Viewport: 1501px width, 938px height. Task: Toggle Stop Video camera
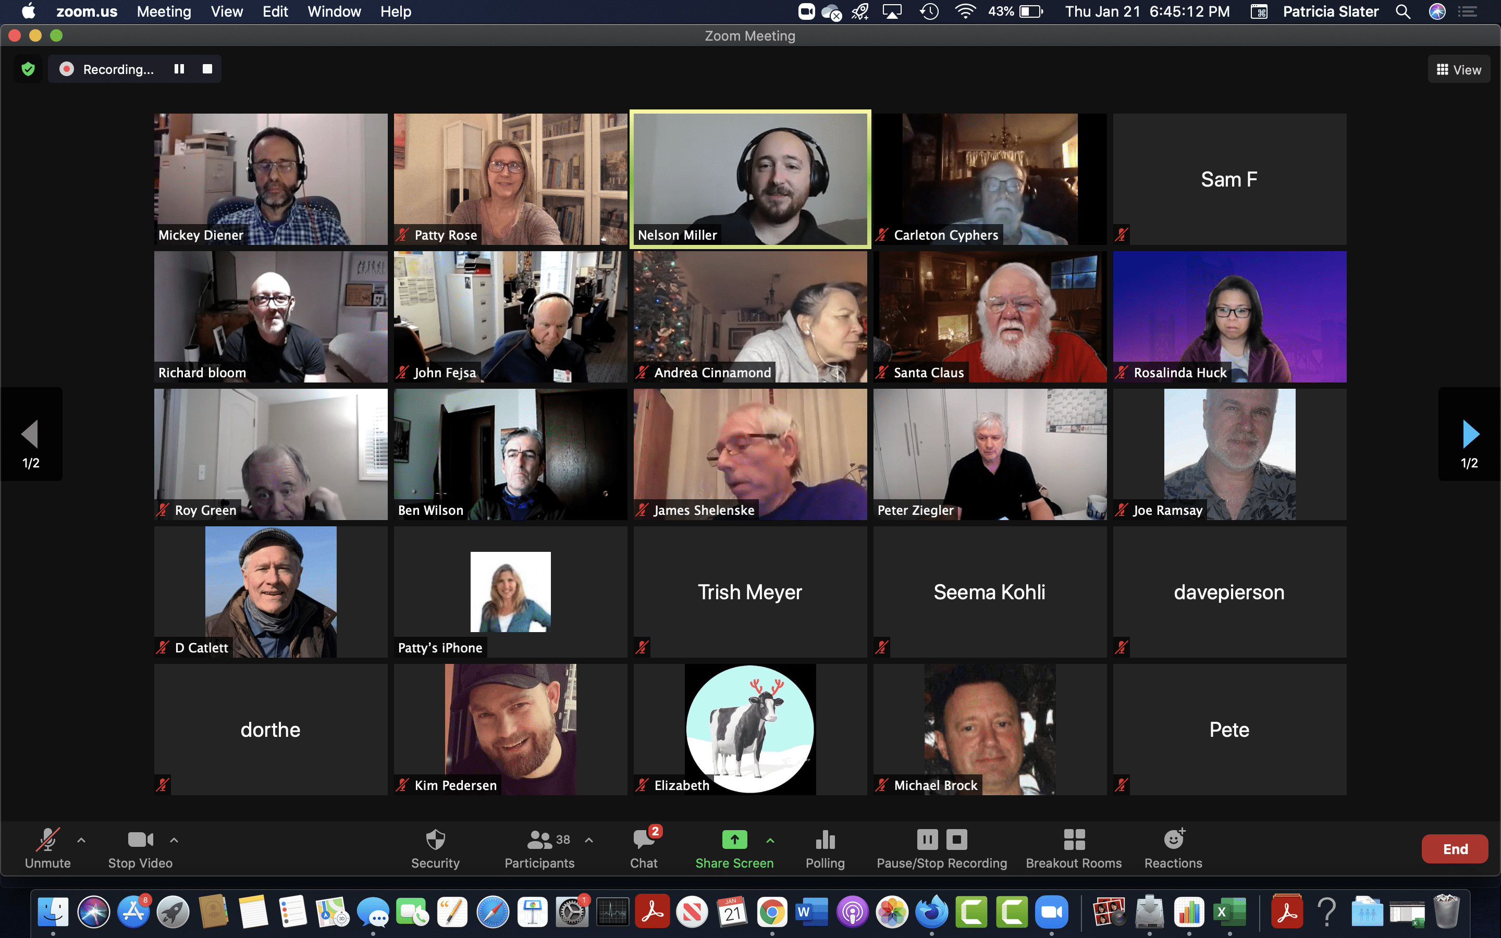(x=140, y=840)
